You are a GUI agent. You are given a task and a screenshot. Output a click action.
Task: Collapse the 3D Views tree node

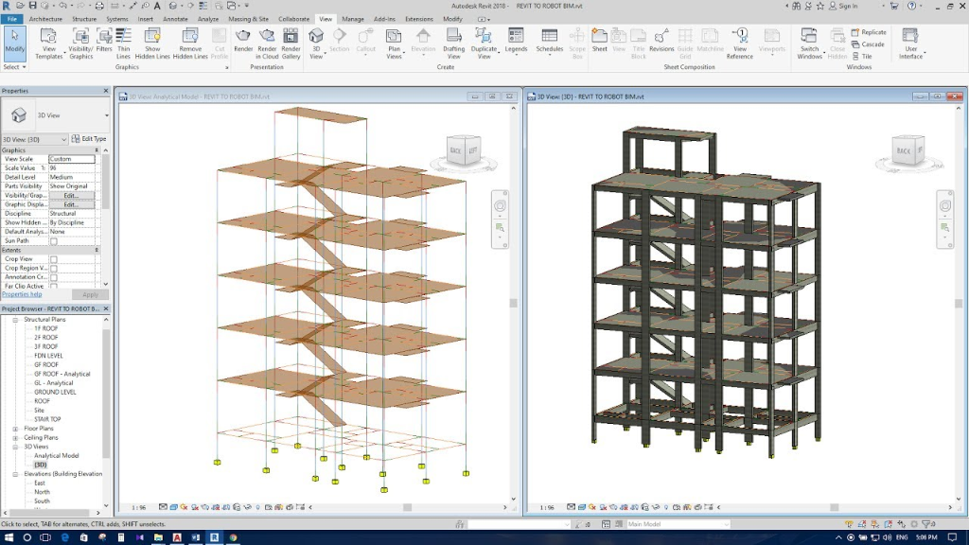click(15, 447)
